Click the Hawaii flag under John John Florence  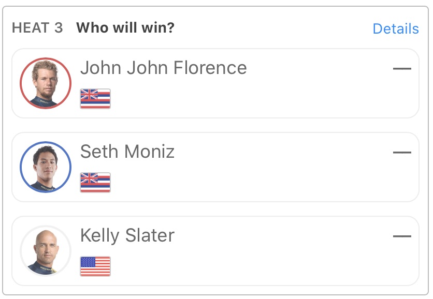point(95,98)
